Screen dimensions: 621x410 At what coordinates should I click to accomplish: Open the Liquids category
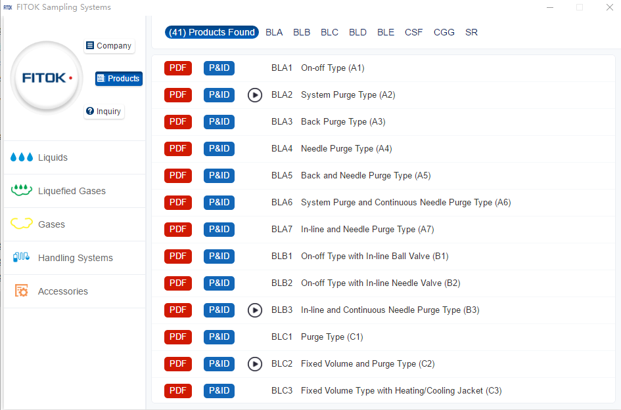pyautogui.click(x=53, y=157)
